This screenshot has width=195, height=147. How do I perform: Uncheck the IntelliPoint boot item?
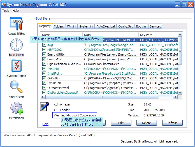pyautogui.click(x=44, y=73)
